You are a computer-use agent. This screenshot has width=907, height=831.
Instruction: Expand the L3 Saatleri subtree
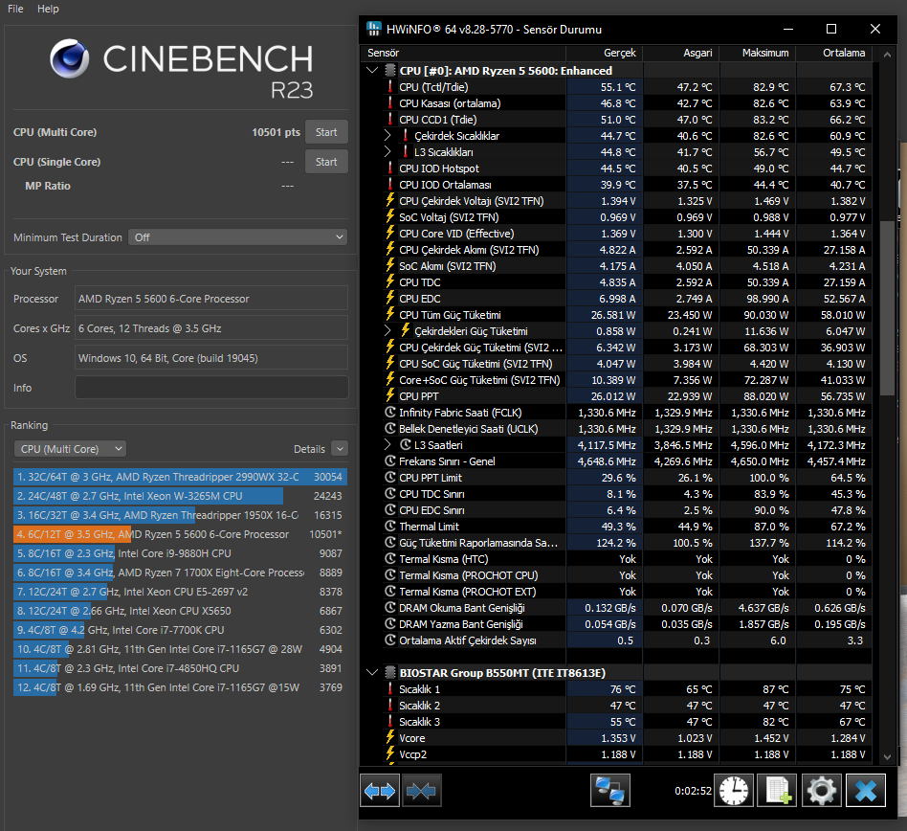(387, 445)
